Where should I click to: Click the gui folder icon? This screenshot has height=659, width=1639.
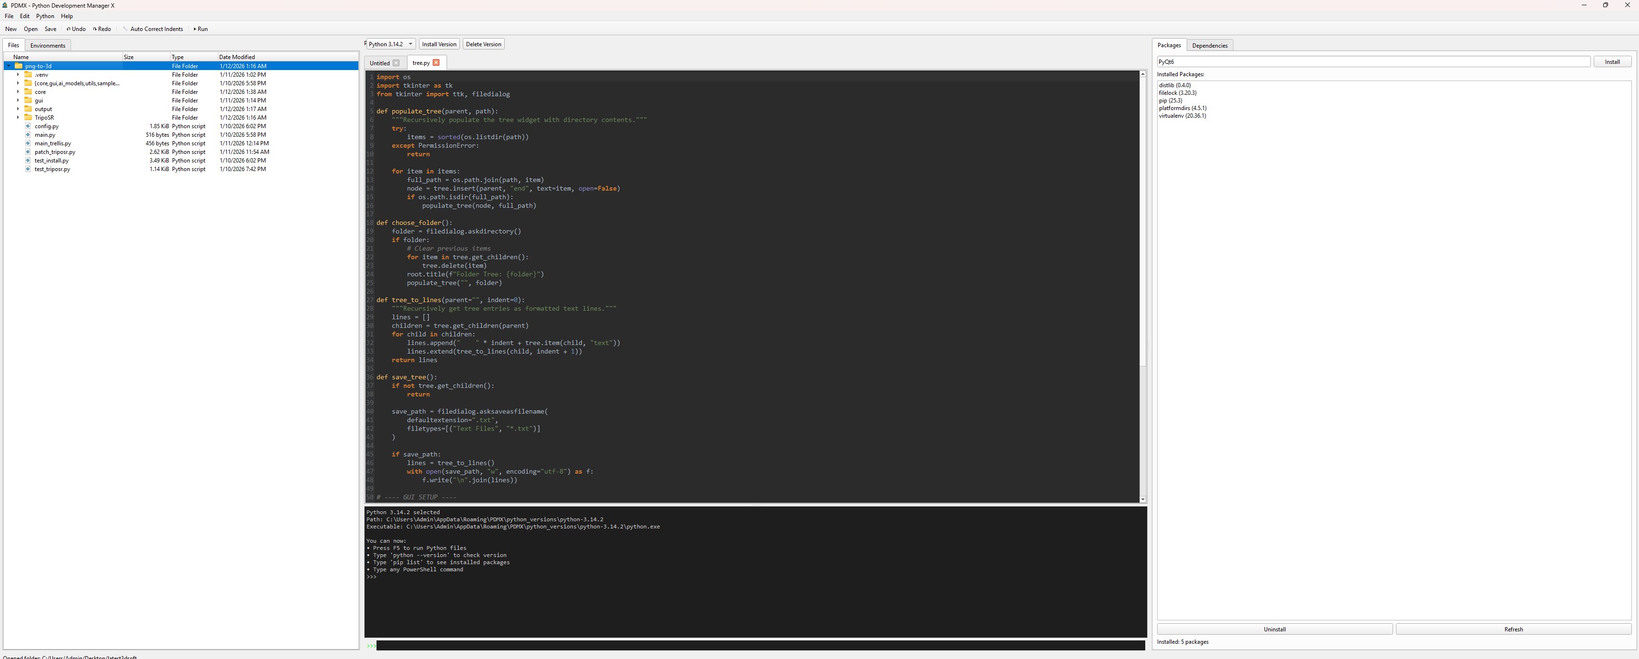click(x=28, y=101)
